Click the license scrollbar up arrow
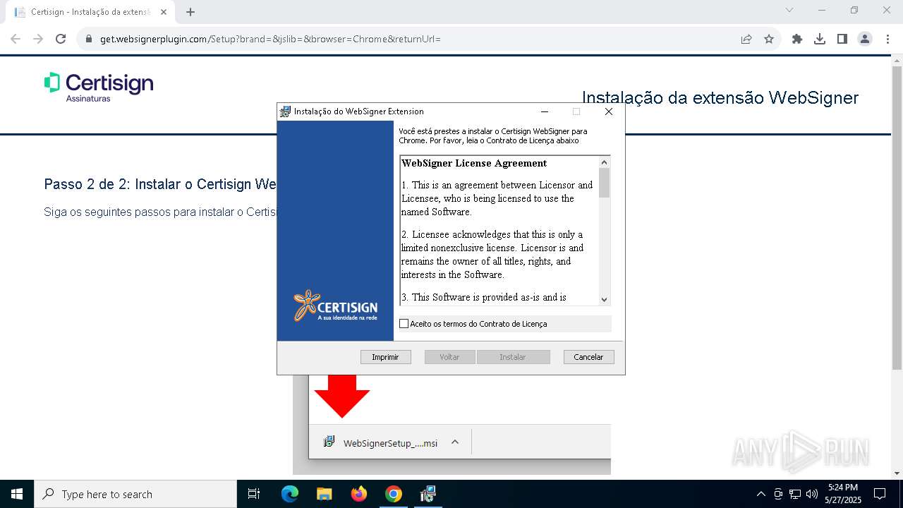 coord(604,162)
